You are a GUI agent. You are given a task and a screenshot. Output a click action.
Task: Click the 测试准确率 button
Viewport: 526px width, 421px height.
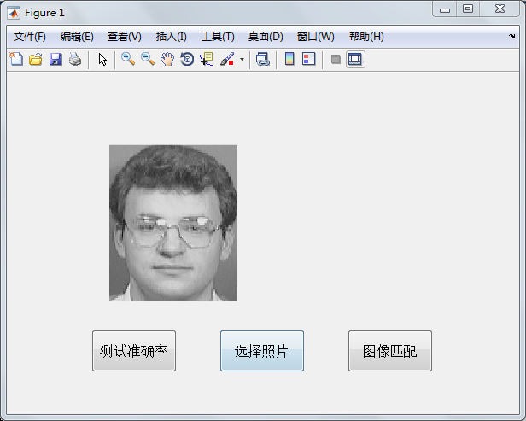[134, 351]
